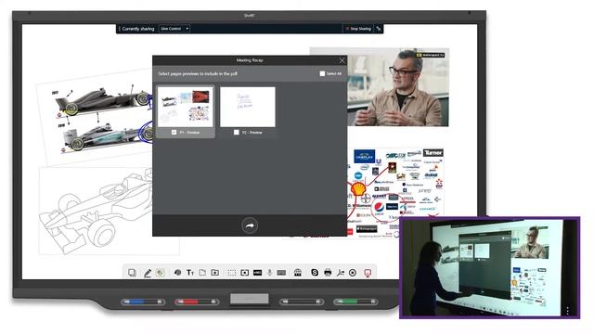
Task: Click the Shell logo in the sponsor collage
Action: [358, 188]
